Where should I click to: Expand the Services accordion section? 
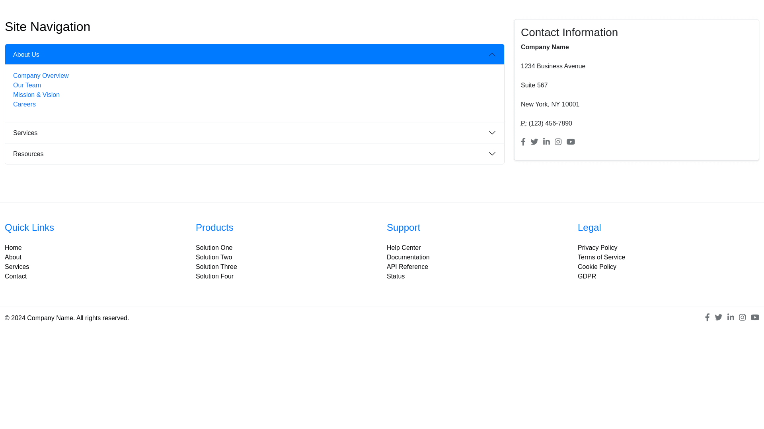coord(255,133)
